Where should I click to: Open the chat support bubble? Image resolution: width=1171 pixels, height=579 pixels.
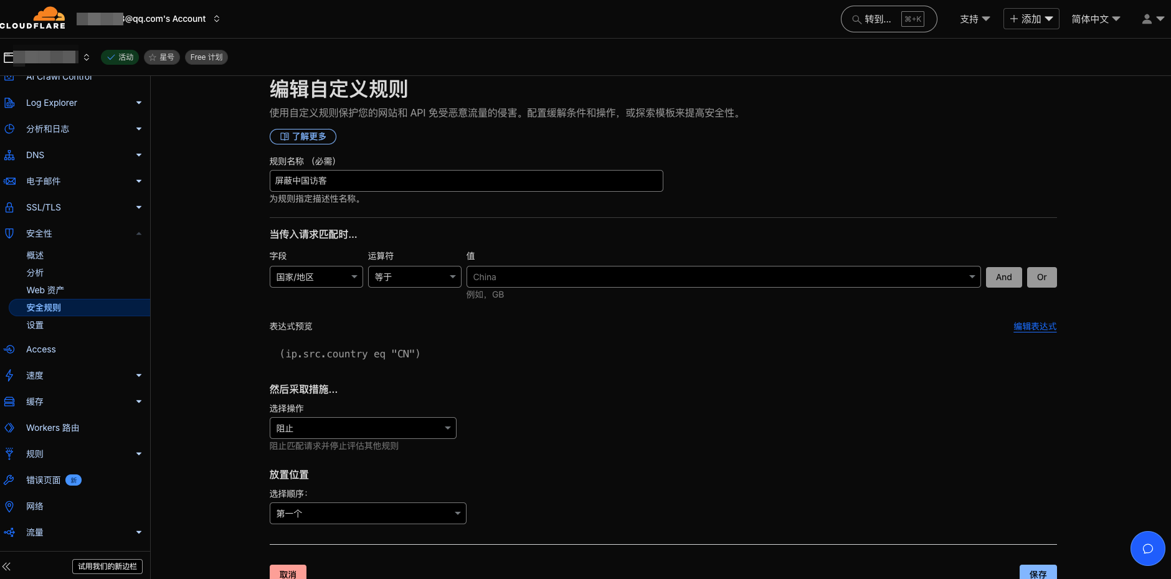coord(1147,548)
